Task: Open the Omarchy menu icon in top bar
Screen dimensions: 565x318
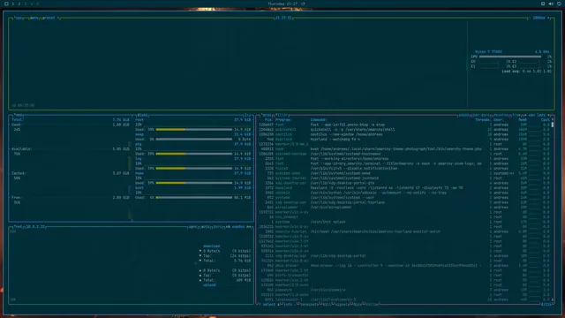Action: coord(6,4)
